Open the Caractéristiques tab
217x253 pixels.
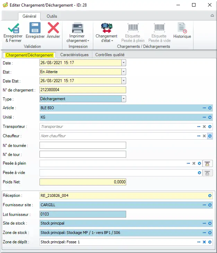(x=75, y=55)
